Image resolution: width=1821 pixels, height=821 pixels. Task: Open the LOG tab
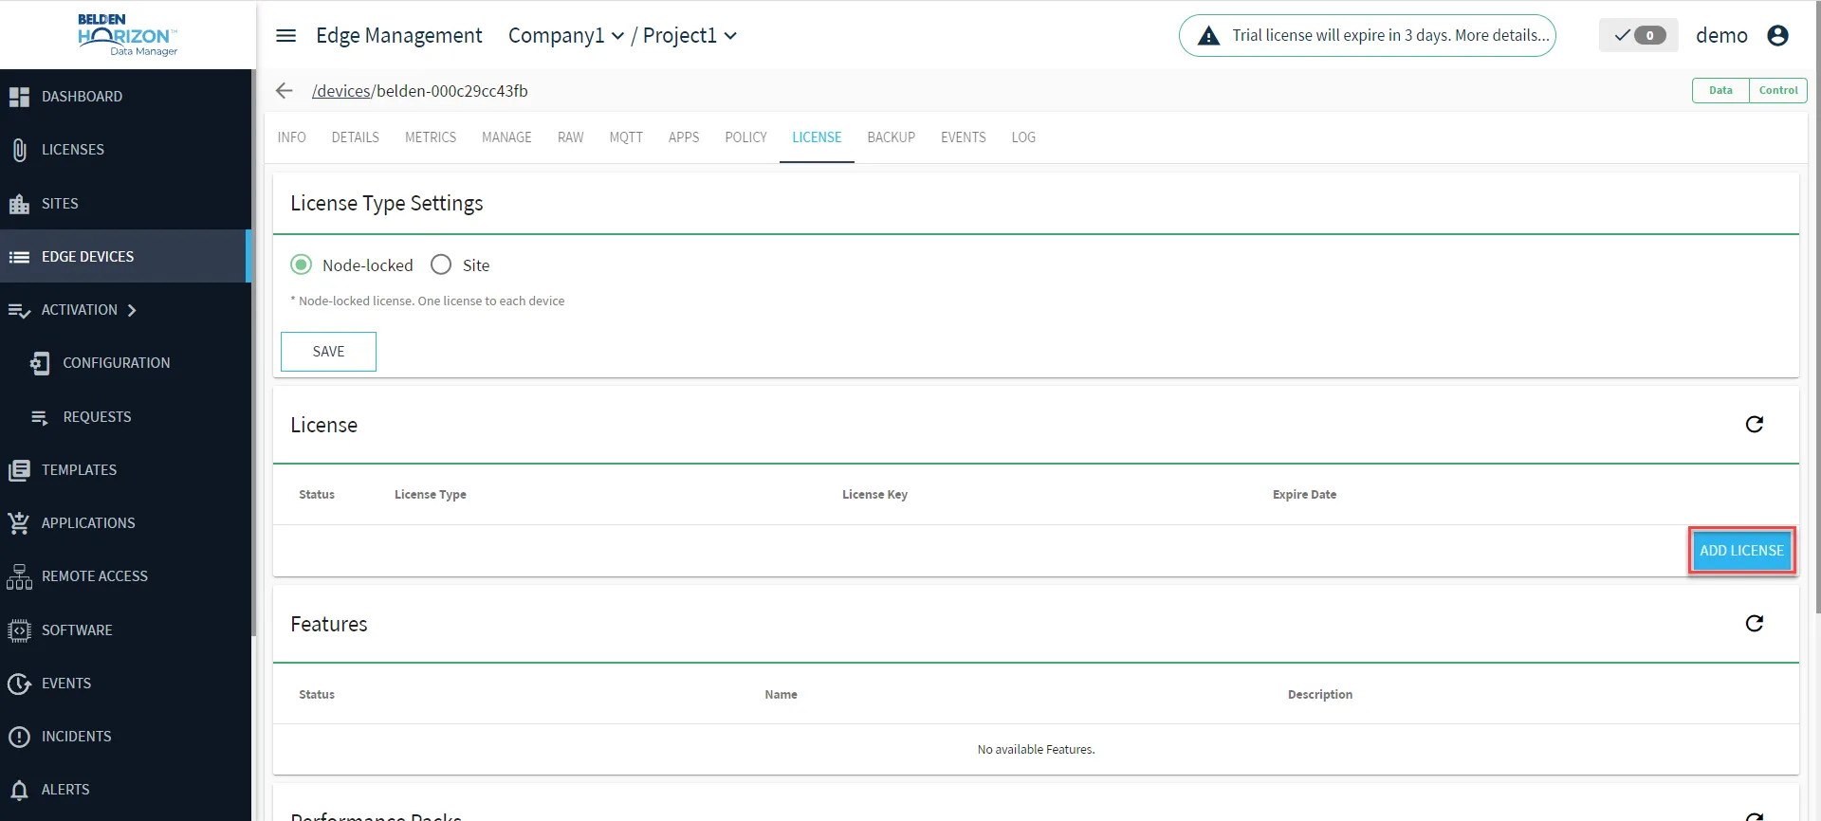pos(1023,138)
